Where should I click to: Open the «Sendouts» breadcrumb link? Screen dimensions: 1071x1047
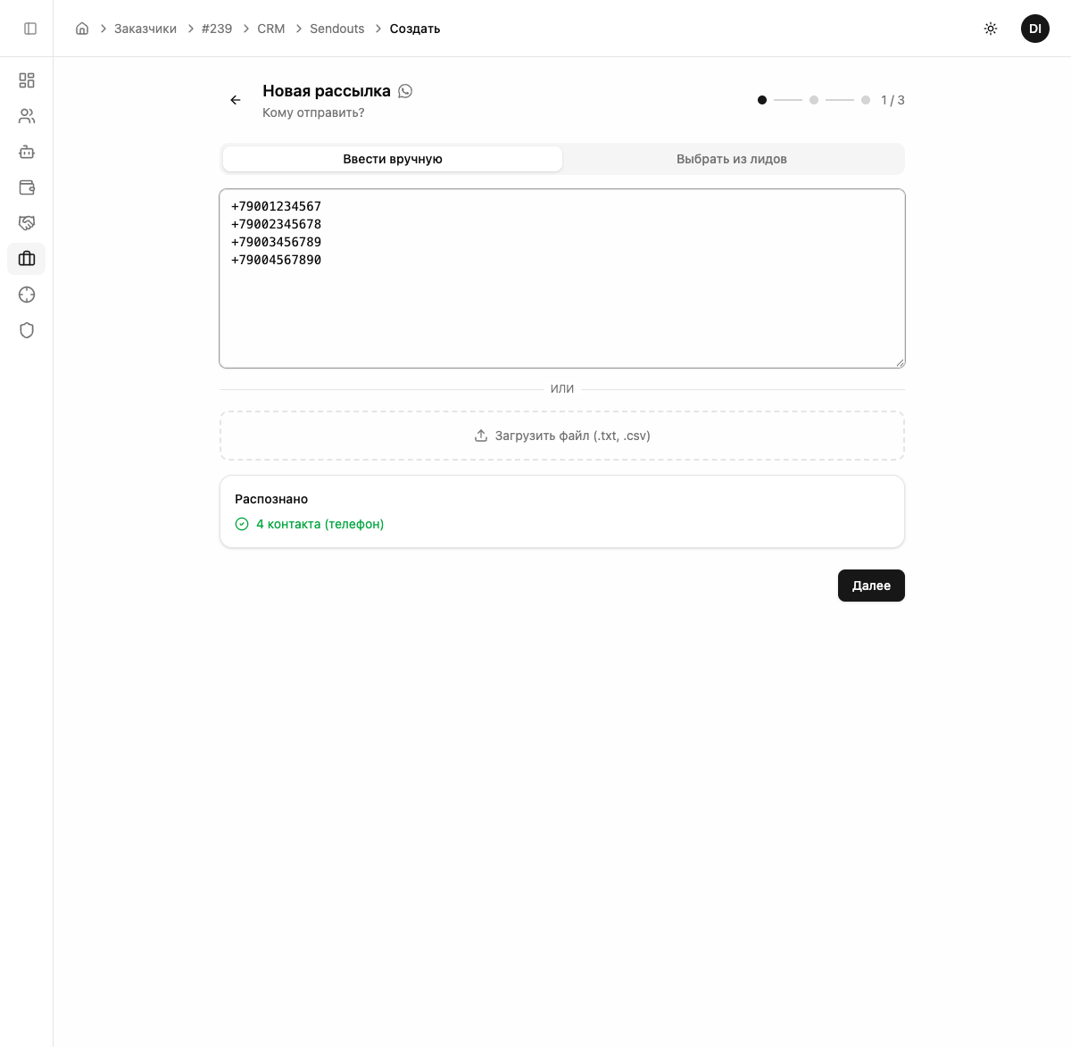[x=336, y=29]
